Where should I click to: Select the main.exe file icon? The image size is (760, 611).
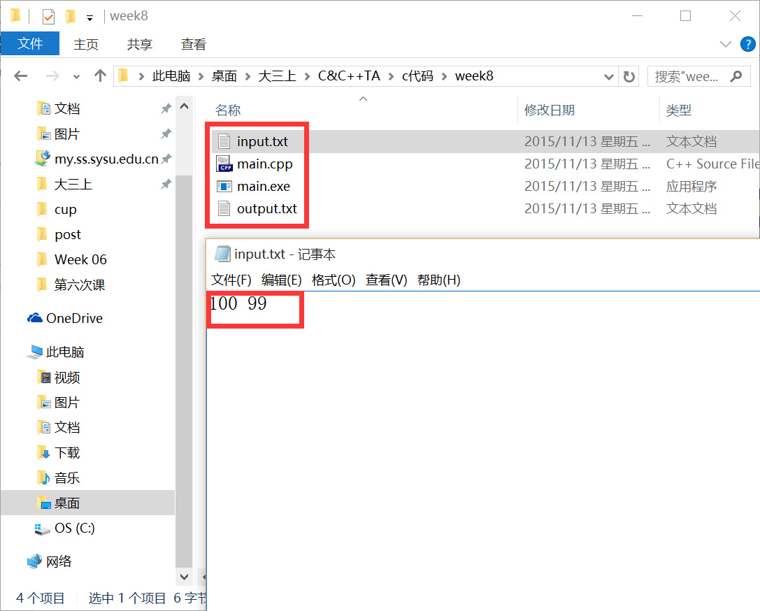click(224, 186)
